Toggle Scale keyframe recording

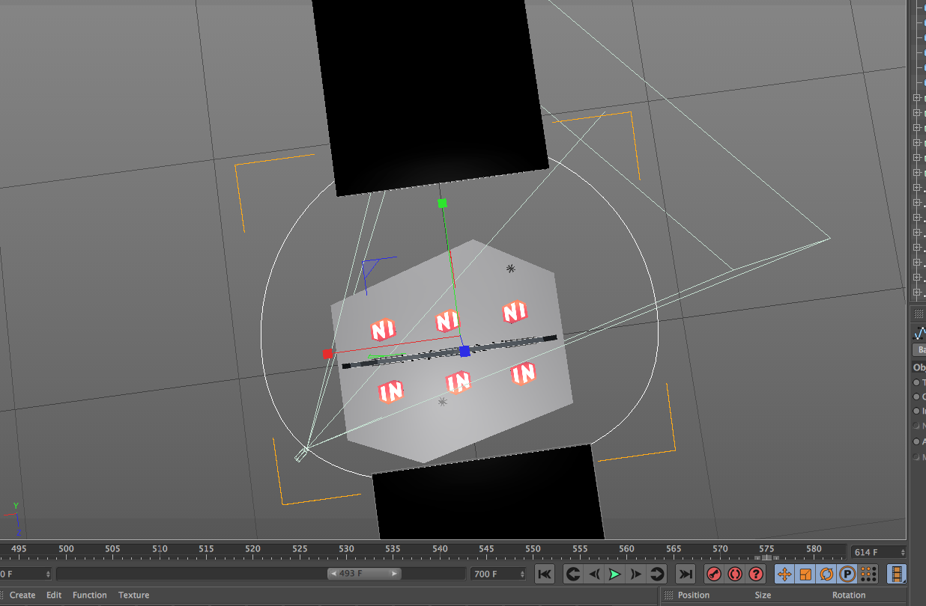pos(805,574)
